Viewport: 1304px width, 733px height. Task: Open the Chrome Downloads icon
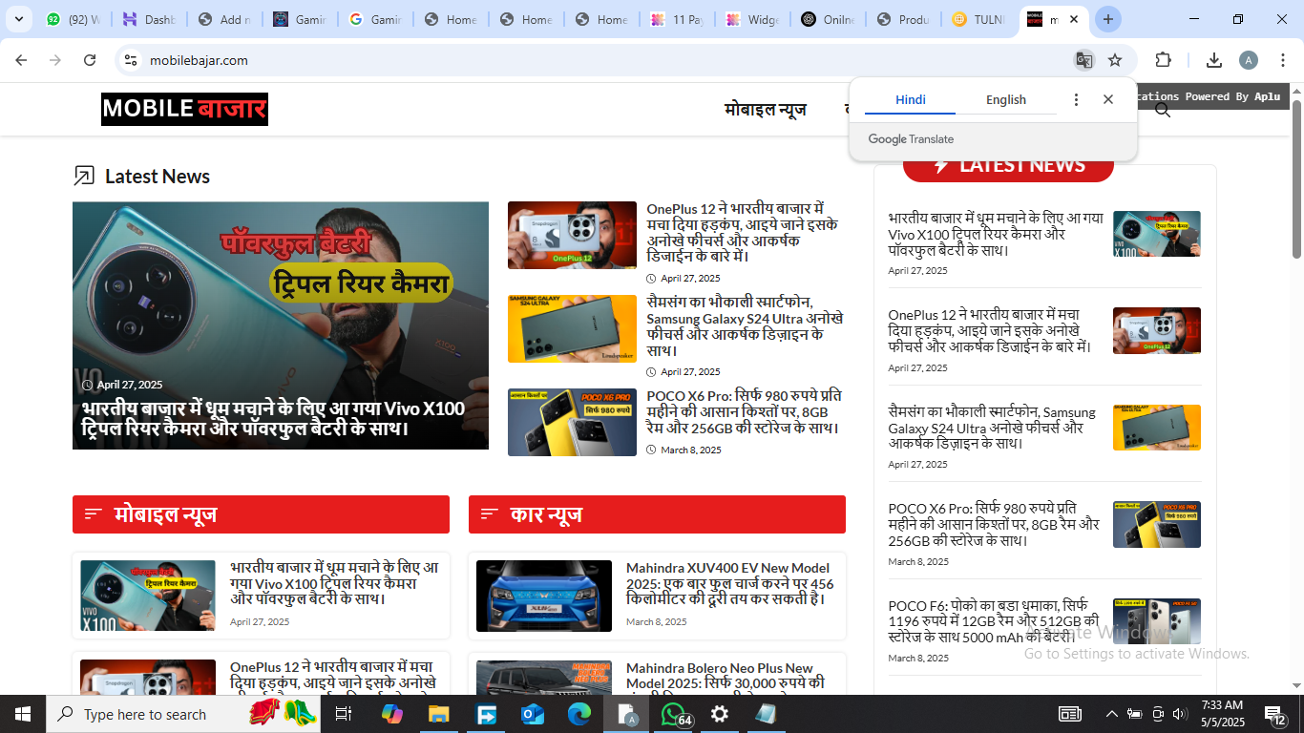(1214, 60)
